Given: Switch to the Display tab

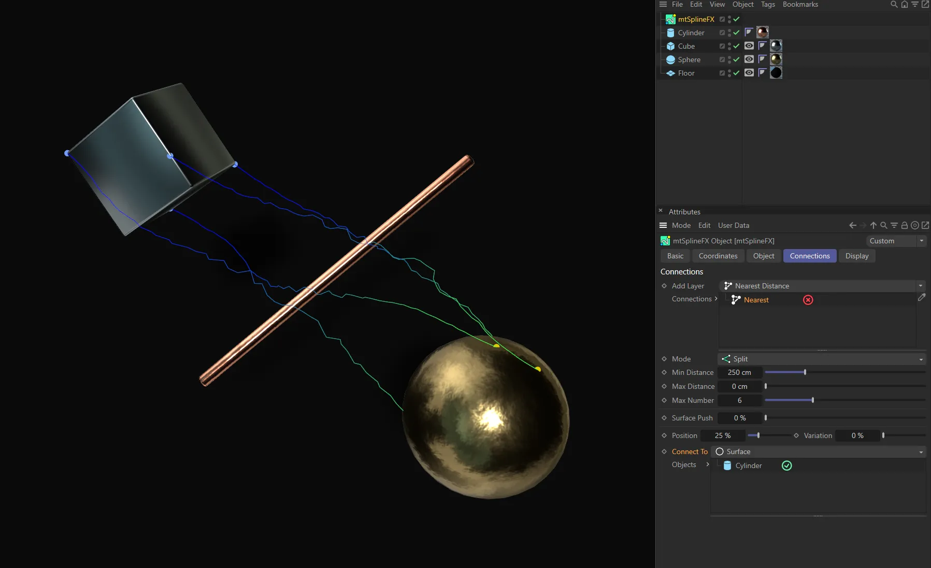Looking at the screenshot, I should pyautogui.click(x=856, y=256).
